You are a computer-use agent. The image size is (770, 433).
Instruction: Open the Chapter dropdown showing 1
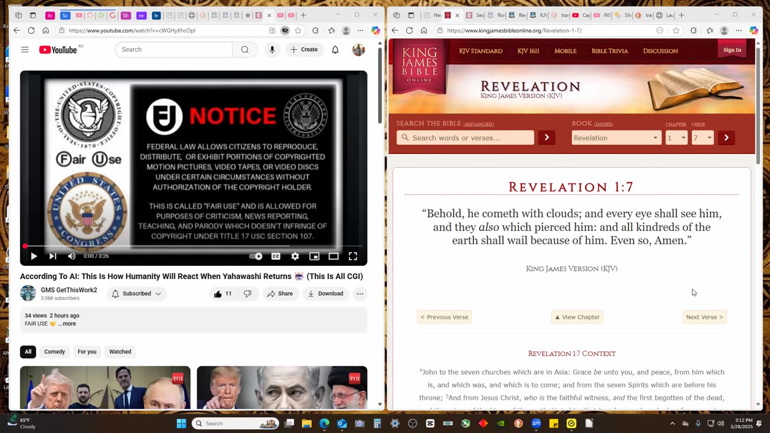(676, 138)
